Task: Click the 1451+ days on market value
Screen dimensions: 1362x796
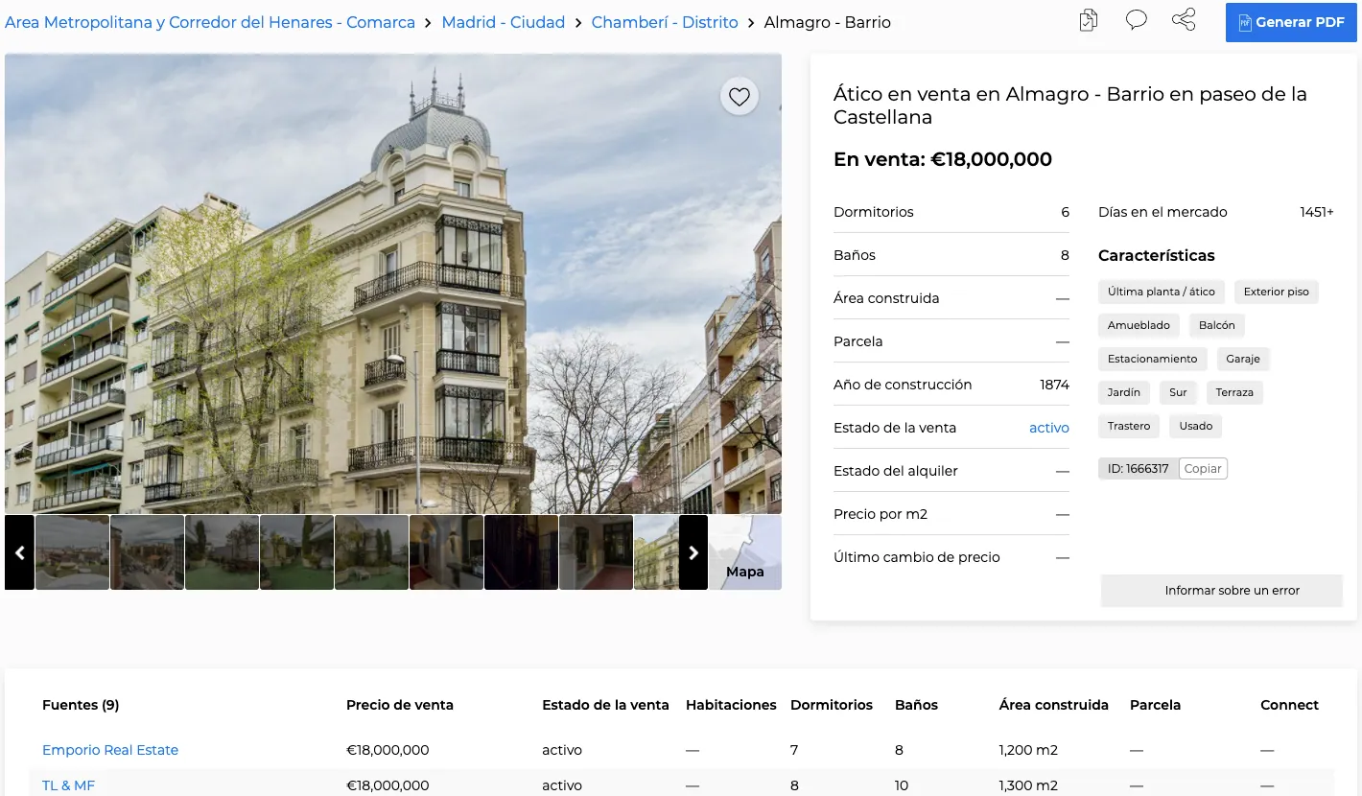Action: (x=1317, y=212)
